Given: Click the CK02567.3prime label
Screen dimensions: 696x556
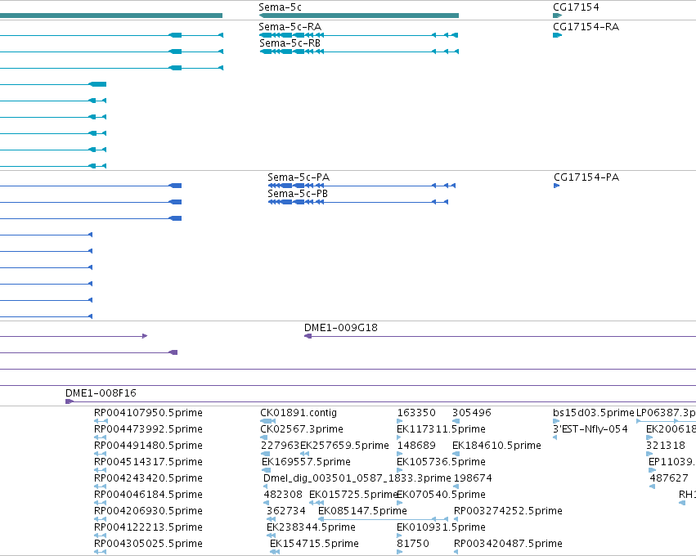Looking at the screenshot, I should coord(302,429).
